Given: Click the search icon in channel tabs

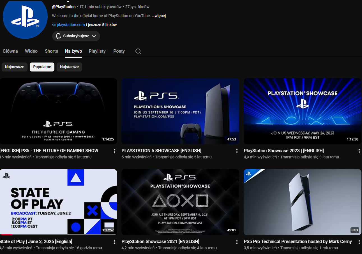Looking at the screenshot, I should tap(138, 51).
